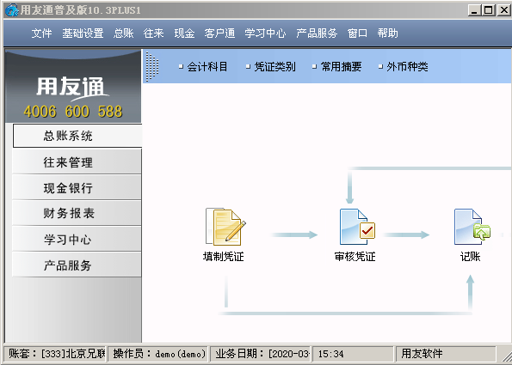Open the 客户通 menu
This screenshot has height=365, width=512.
coord(219,33)
